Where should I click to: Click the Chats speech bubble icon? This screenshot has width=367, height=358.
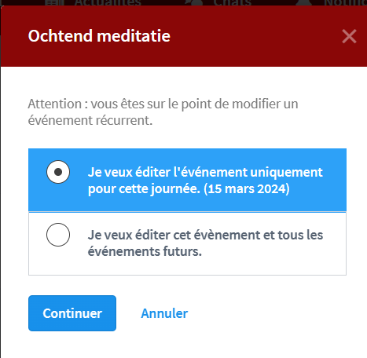click(194, 2)
